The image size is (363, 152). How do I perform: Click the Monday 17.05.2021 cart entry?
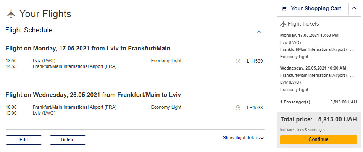tap(317, 46)
